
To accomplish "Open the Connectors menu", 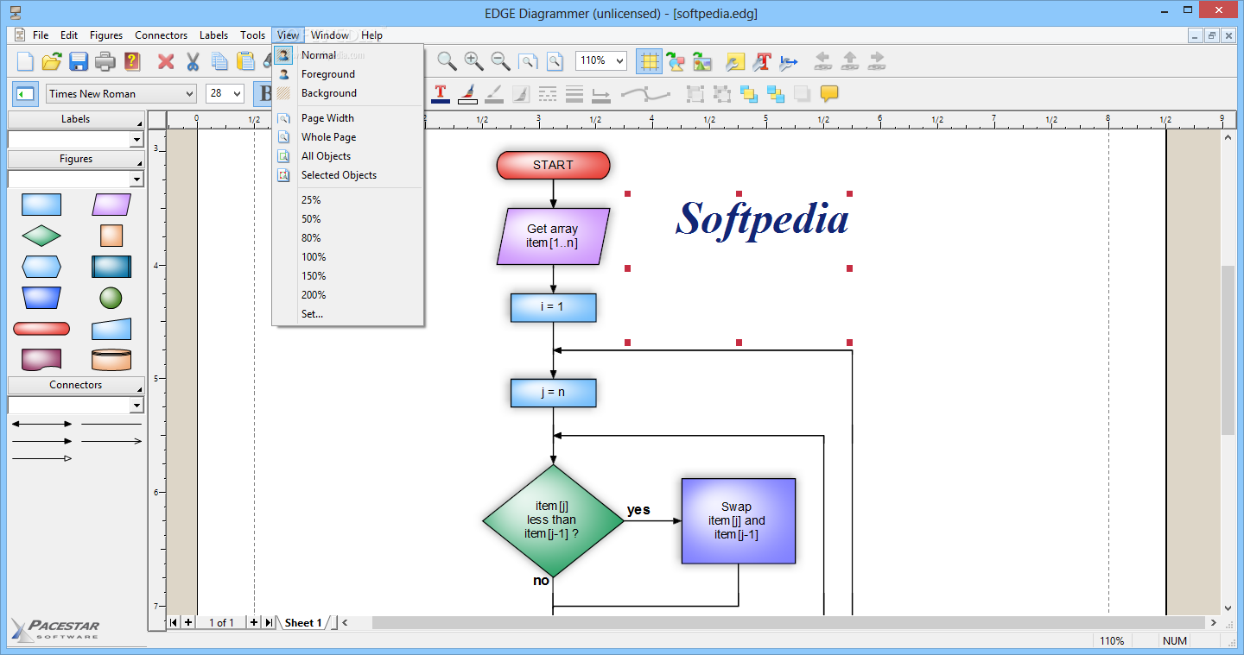I will point(161,35).
